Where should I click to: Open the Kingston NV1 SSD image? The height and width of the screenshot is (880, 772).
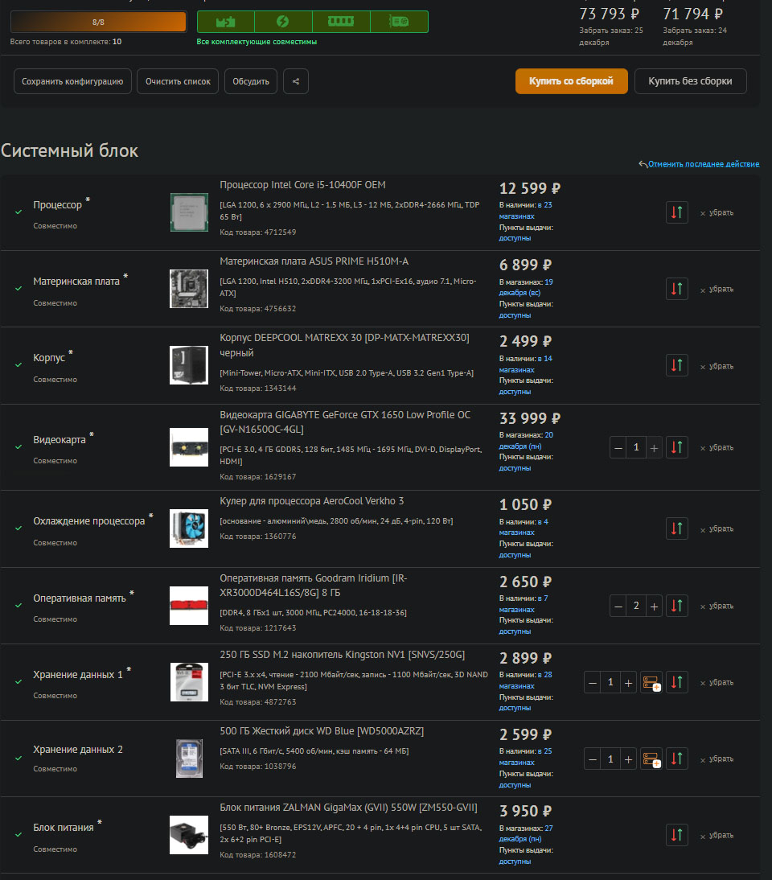(189, 682)
